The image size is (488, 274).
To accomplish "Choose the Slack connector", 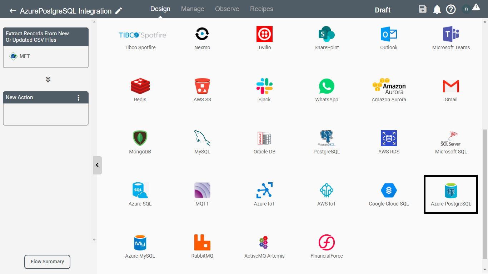I will (264, 90).
